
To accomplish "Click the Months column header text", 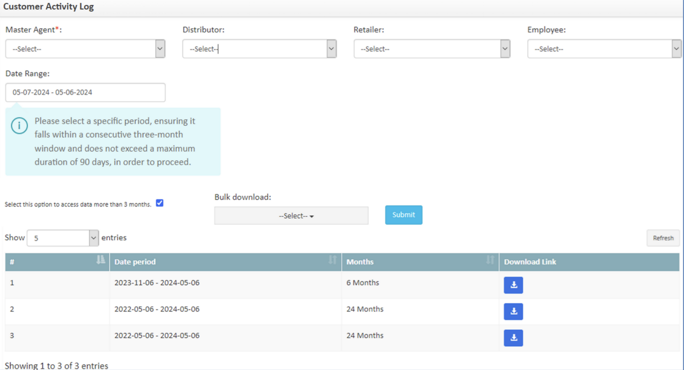I will [360, 262].
